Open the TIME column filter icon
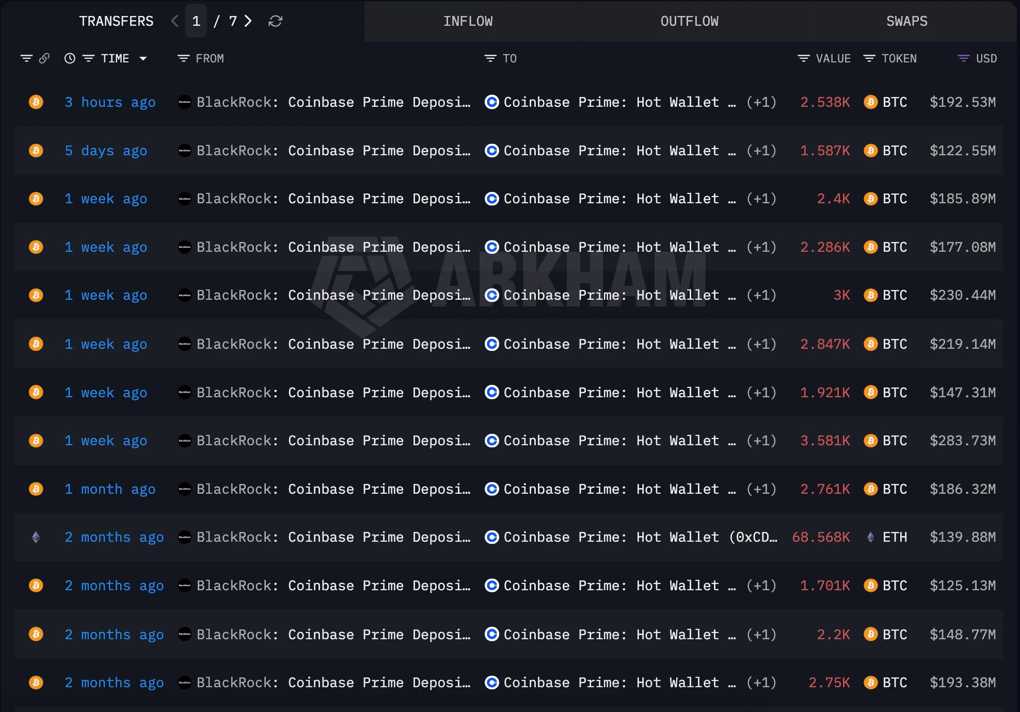 pyautogui.click(x=89, y=58)
